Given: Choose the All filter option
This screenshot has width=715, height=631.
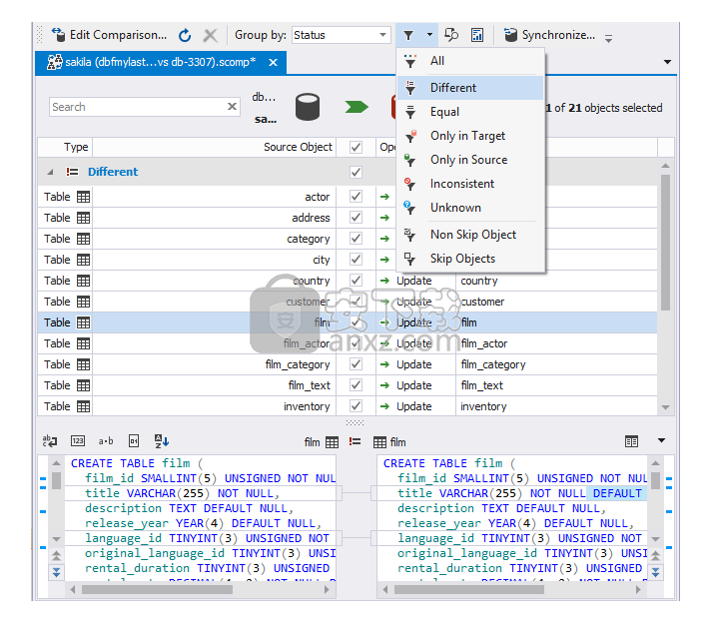Looking at the screenshot, I should point(470,61).
